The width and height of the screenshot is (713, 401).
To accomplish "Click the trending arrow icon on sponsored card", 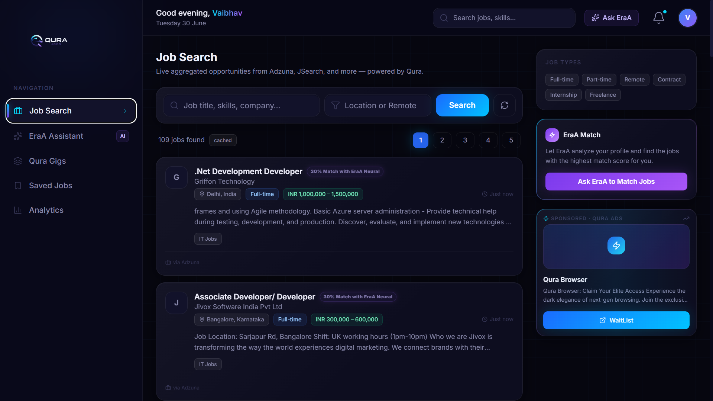I will (686, 218).
